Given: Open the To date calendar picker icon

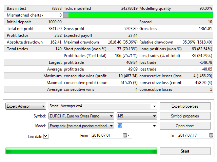Looking at the screenshot, I should [x=211, y=135].
